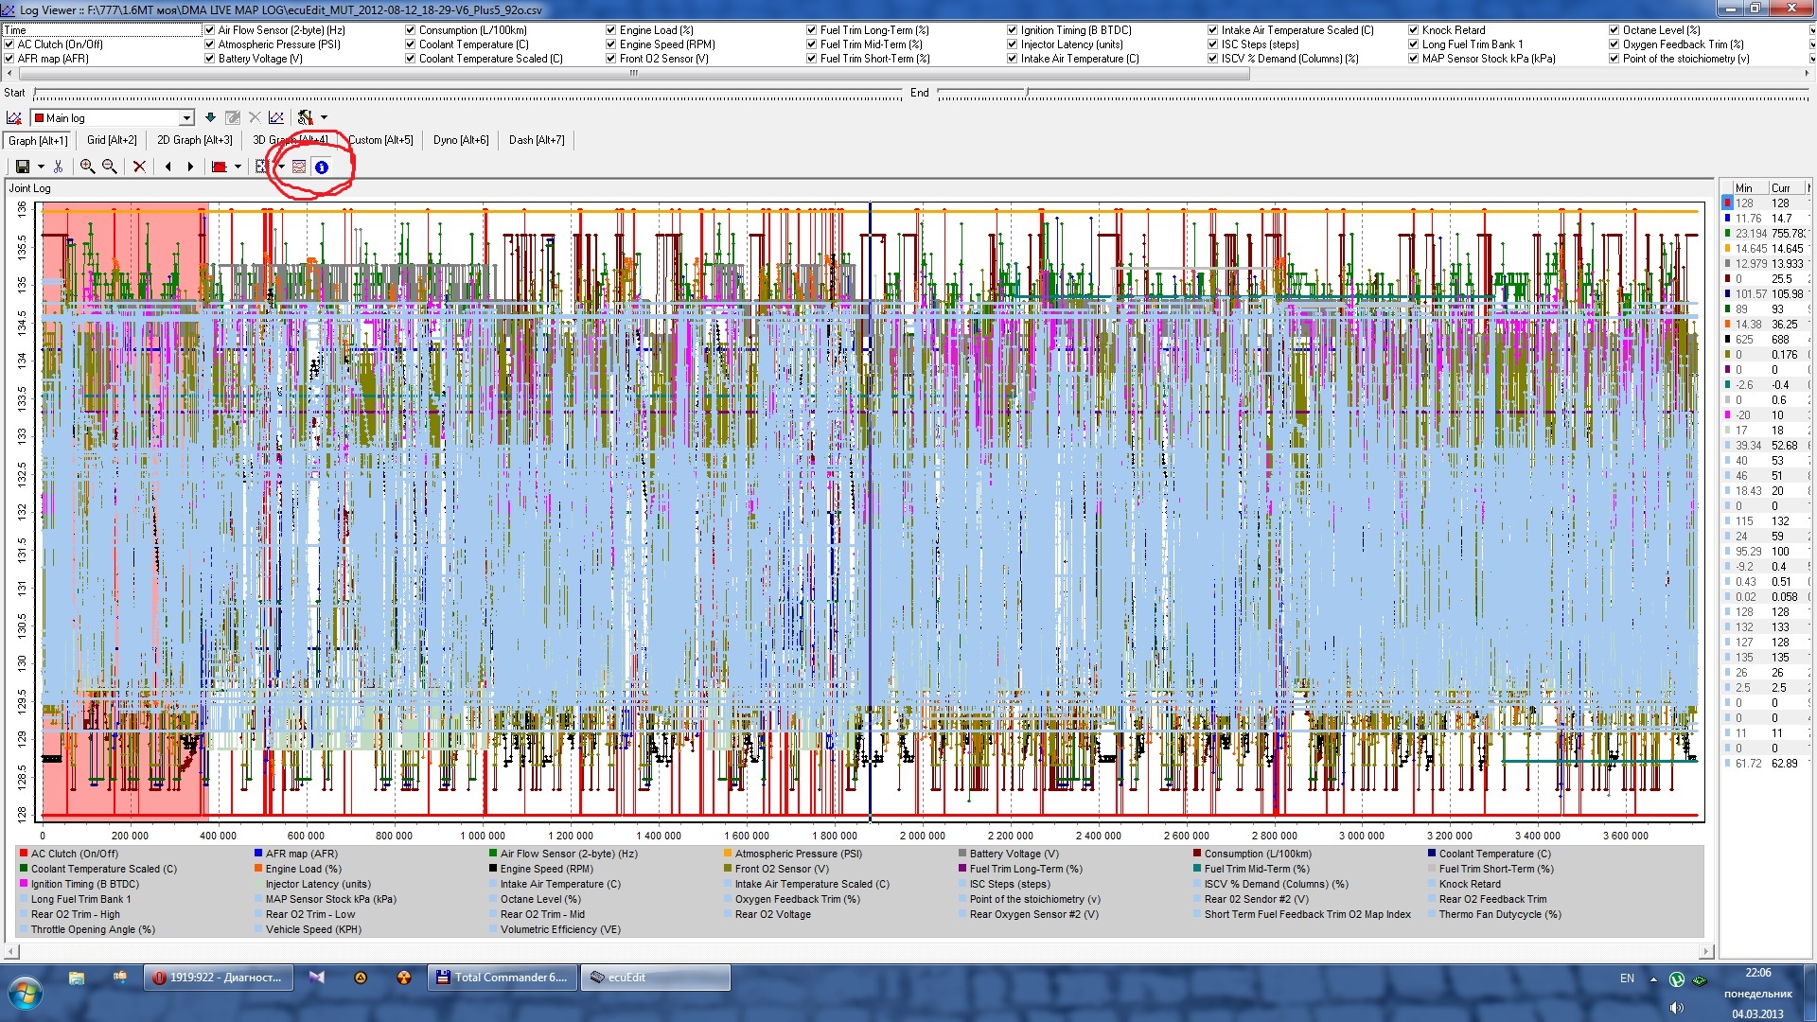Click Engine Load (%) legend entry
The width and height of the screenshot is (1817, 1022).
303,869
